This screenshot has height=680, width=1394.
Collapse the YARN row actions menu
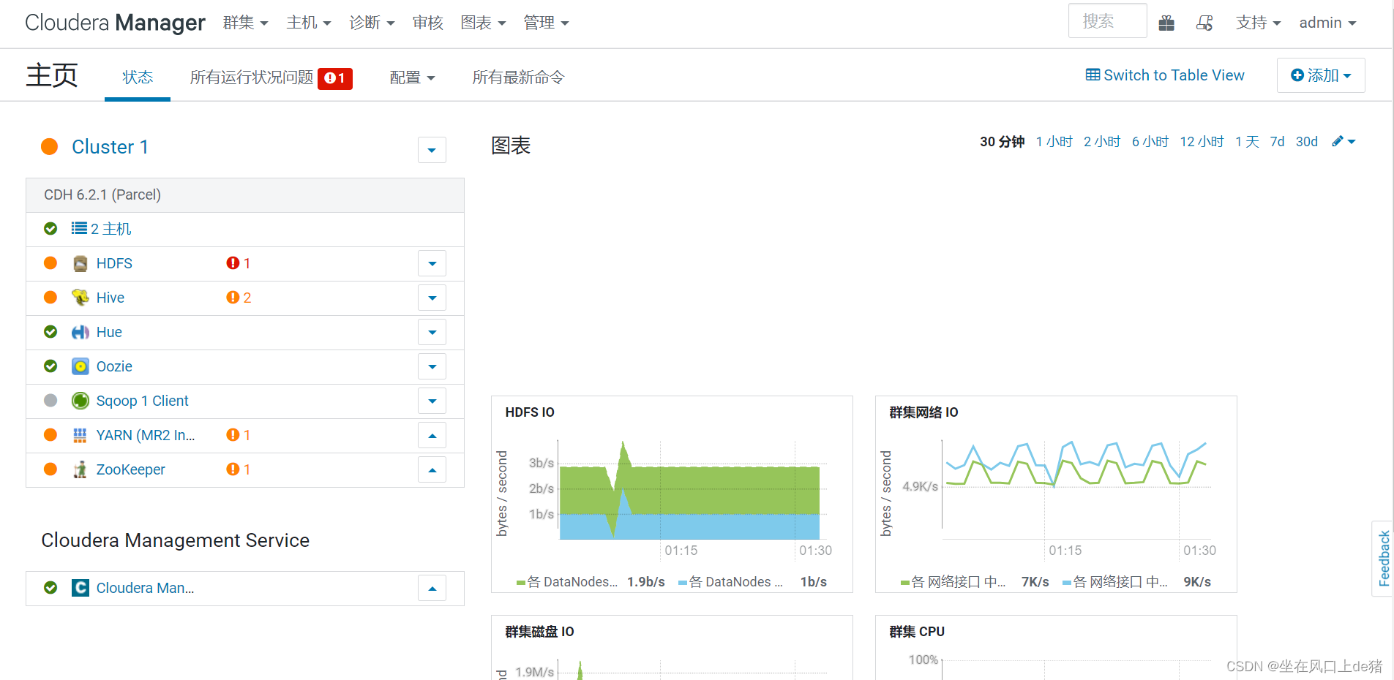[432, 435]
